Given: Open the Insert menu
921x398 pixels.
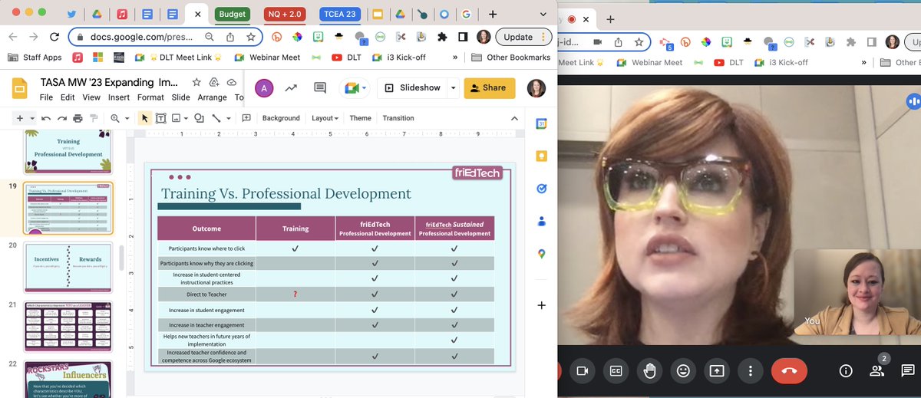Looking at the screenshot, I should point(119,97).
